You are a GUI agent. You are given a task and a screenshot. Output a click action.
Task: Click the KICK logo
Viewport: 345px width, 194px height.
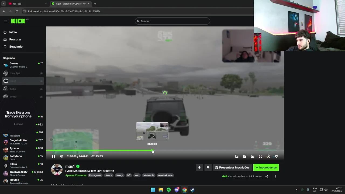coord(20,21)
